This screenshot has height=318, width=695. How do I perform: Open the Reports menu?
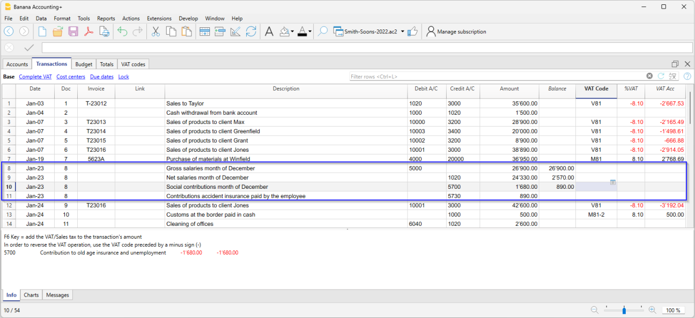coord(106,18)
